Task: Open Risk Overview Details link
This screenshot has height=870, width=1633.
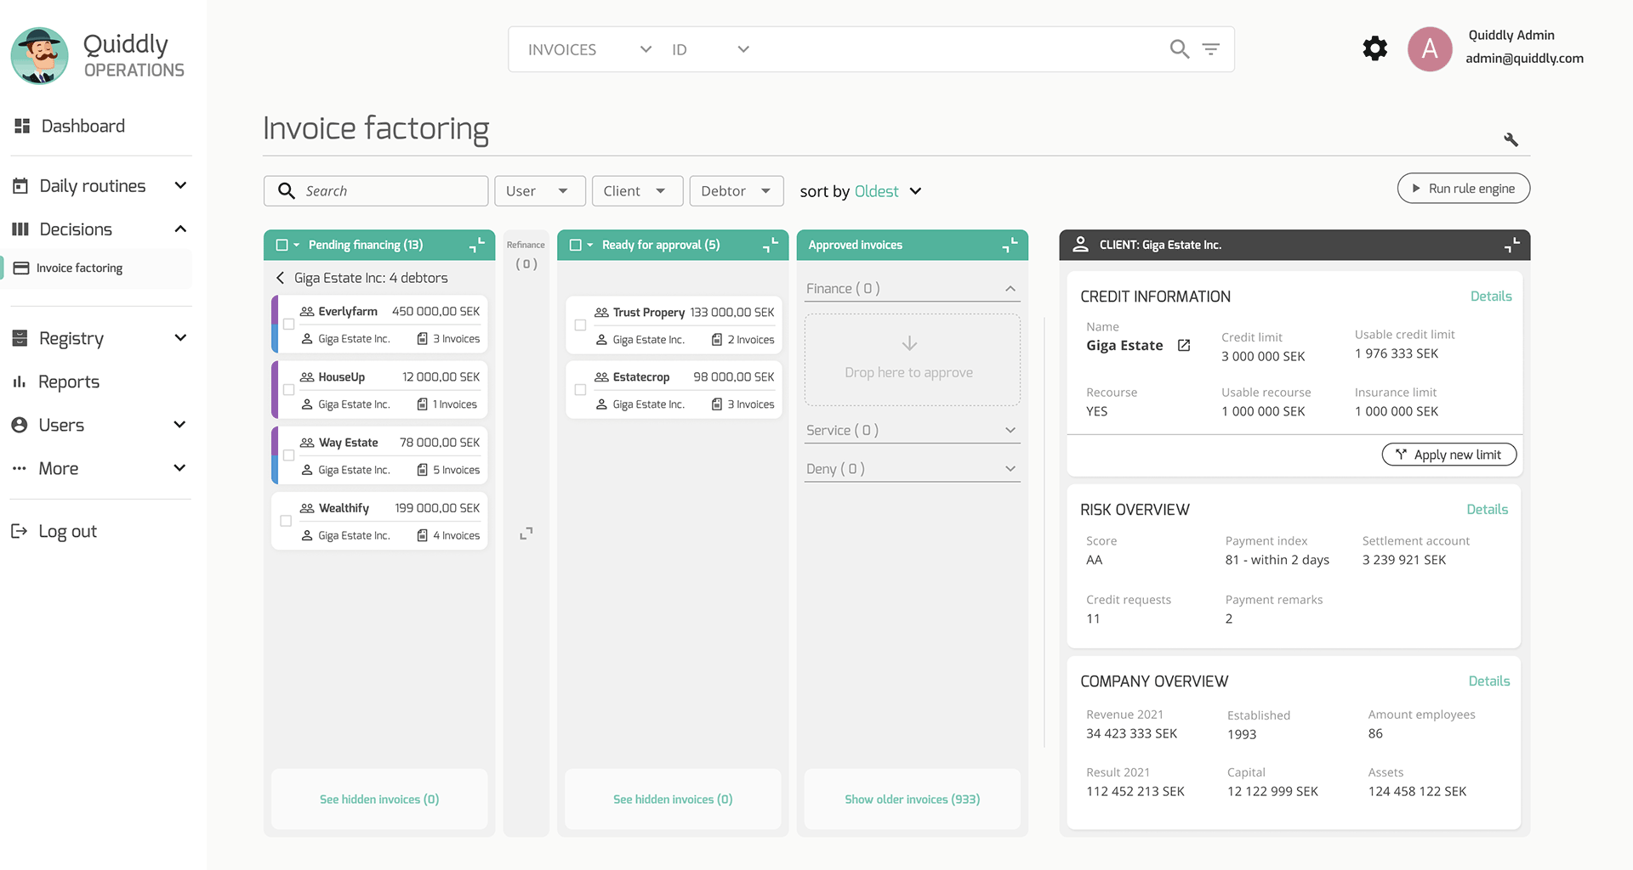Action: tap(1487, 509)
